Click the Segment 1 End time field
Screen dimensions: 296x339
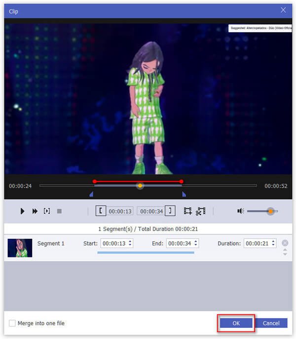[183, 244]
